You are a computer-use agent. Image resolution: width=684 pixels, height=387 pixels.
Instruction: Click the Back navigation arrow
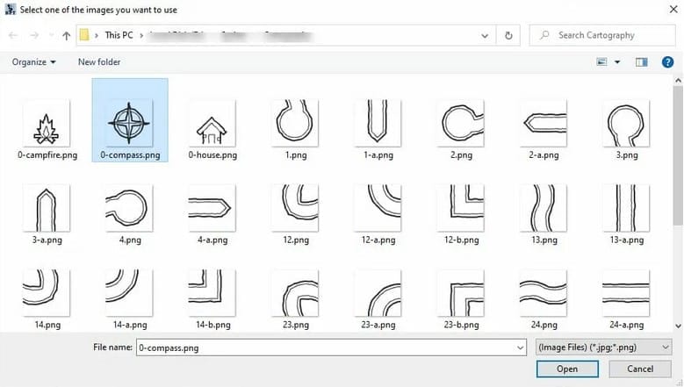[x=13, y=36]
